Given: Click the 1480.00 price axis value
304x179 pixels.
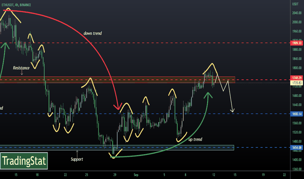Looking at the screenshot, I should (297, 141).
